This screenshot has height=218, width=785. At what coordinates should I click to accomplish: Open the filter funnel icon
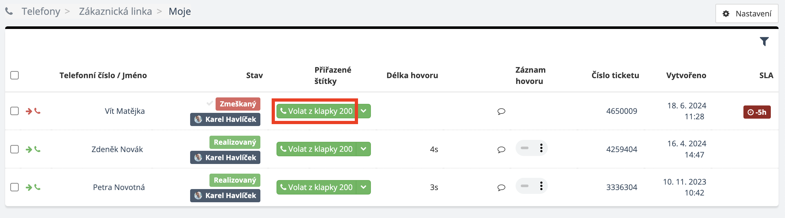click(764, 41)
